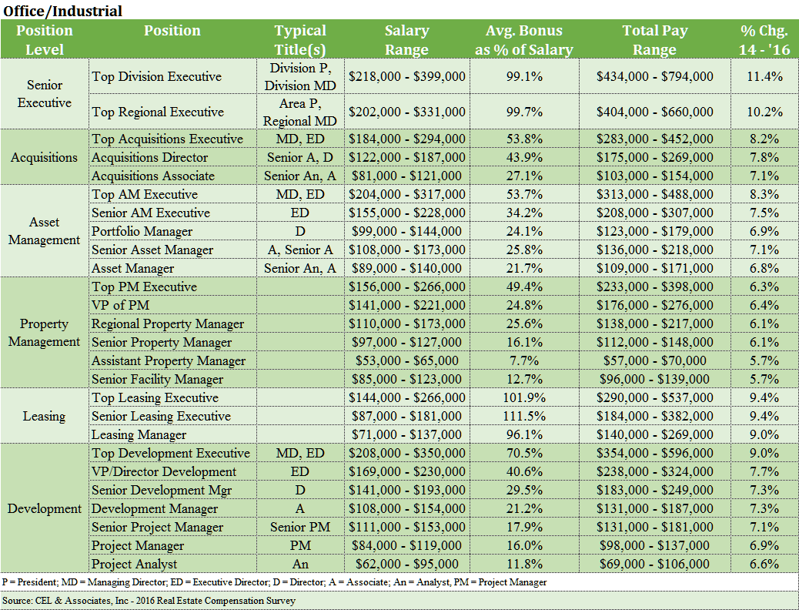Click the "99.1%" average bonus cell
799x610 pixels.
coord(524,76)
